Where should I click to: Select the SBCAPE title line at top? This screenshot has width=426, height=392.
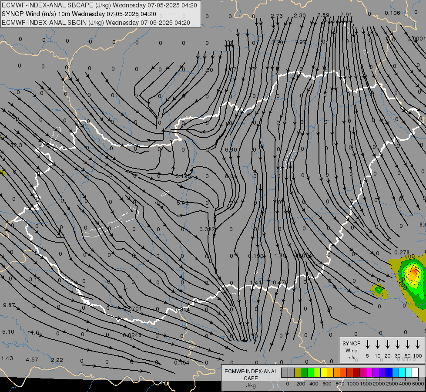click(99, 5)
